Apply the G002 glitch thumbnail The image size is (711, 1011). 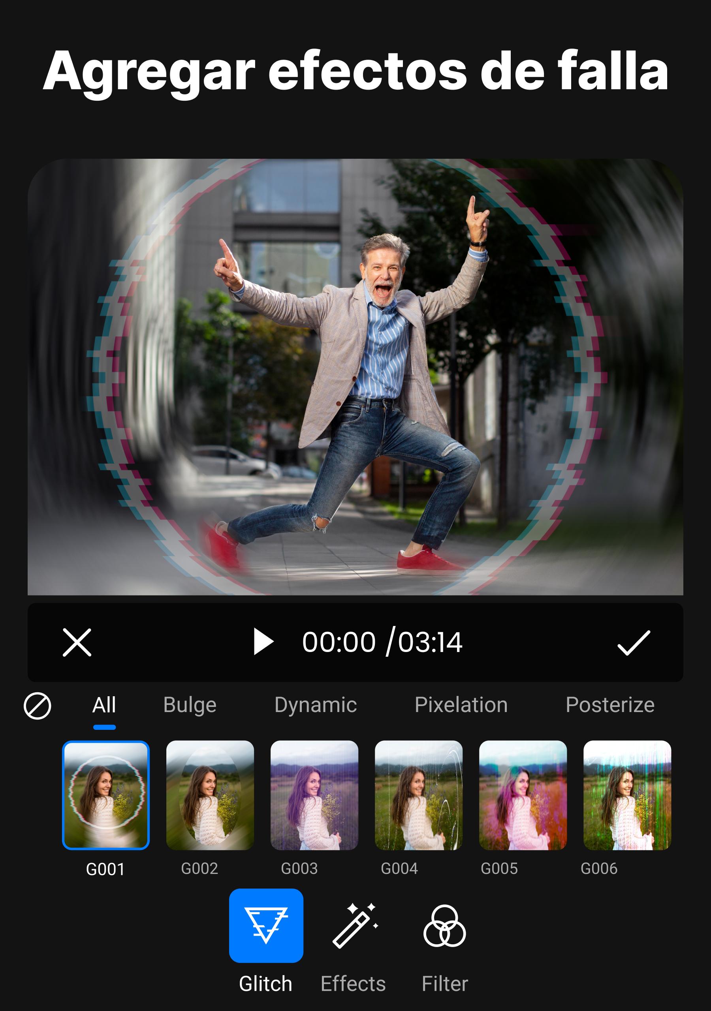pos(210,796)
